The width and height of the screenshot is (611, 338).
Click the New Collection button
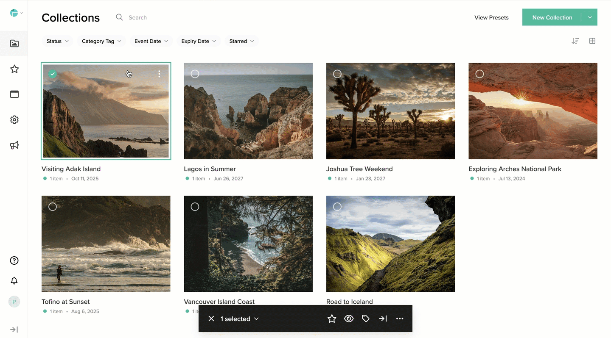[x=552, y=17]
